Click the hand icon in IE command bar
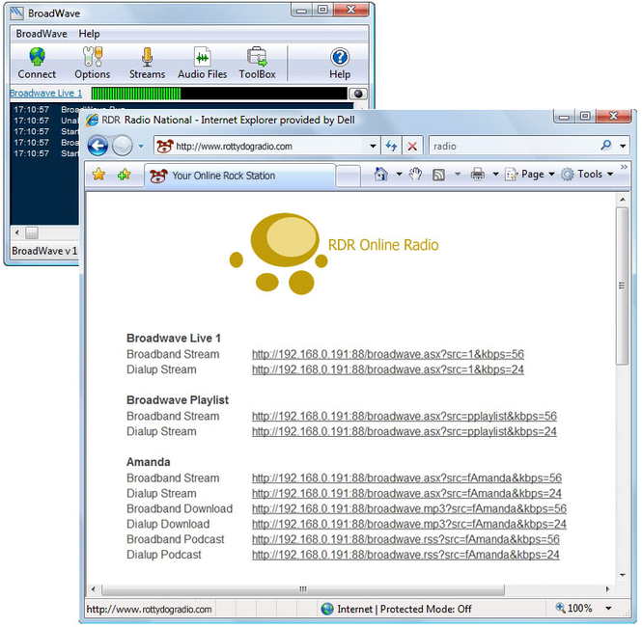Screen dimensions: 642x627 tap(415, 175)
